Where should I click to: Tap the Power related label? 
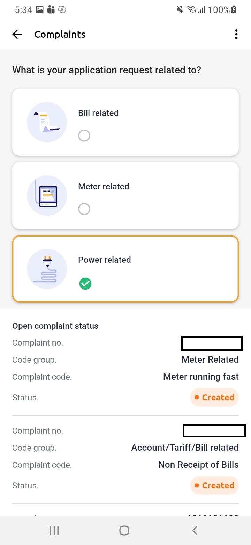pyautogui.click(x=105, y=260)
